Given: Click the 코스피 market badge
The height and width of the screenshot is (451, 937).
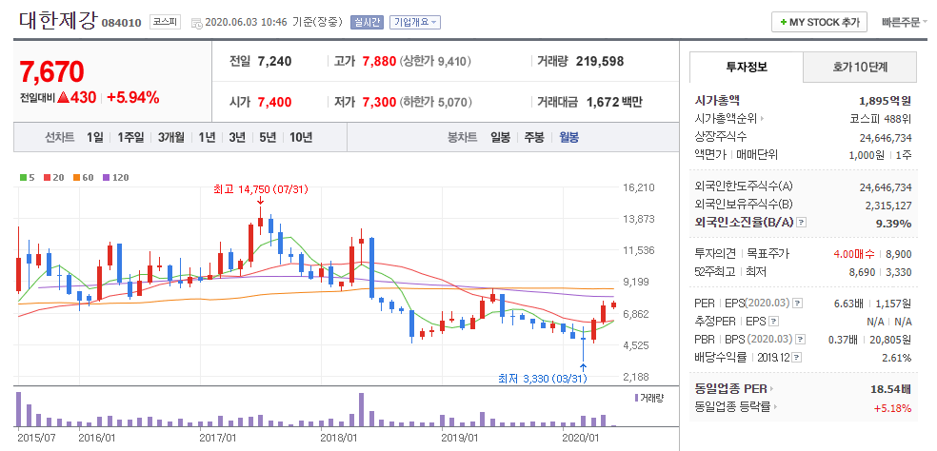Looking at the screenshot, I should [163, 23].
